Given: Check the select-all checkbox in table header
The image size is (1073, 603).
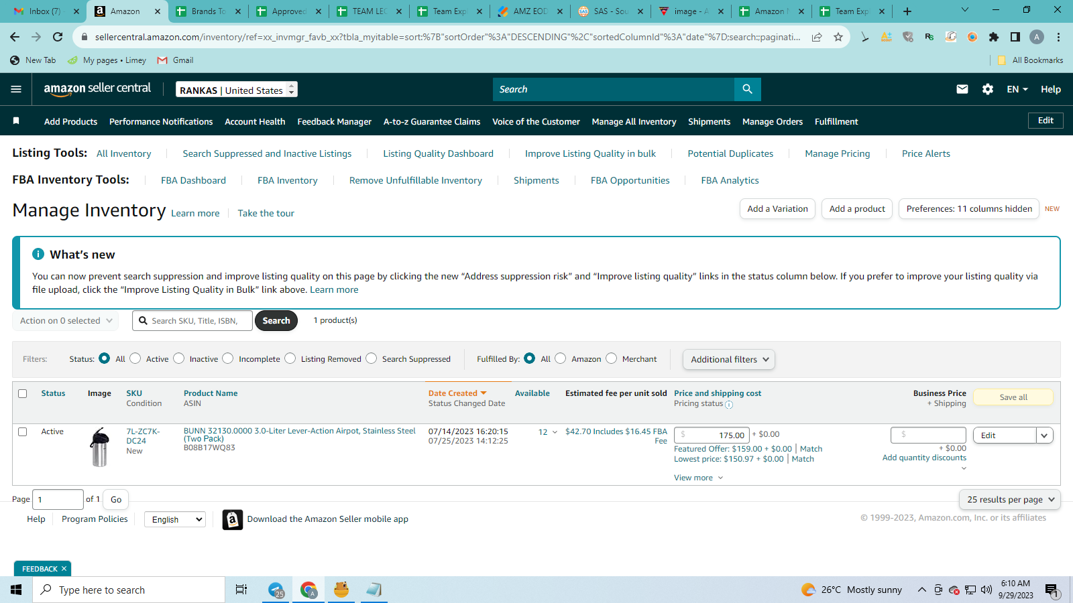Looking at the screenshot, I should coord(23,393).
